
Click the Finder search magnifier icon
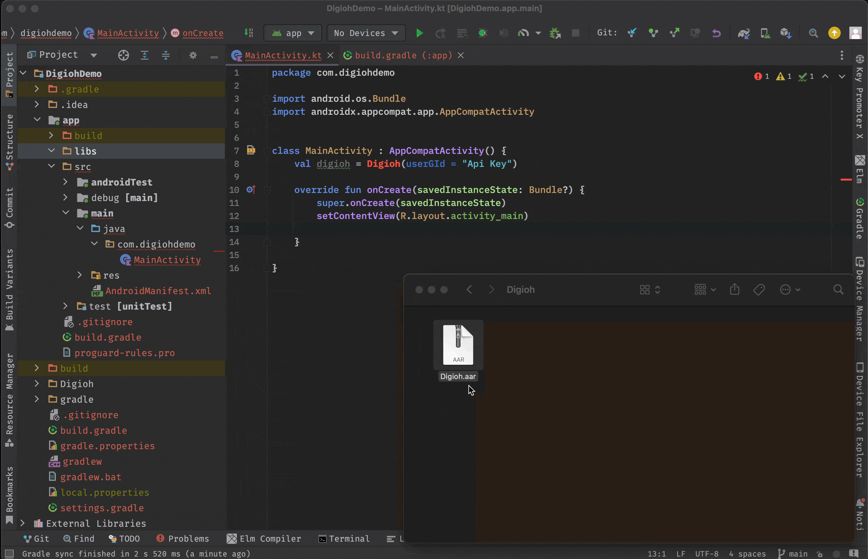(x=838, y=289)
